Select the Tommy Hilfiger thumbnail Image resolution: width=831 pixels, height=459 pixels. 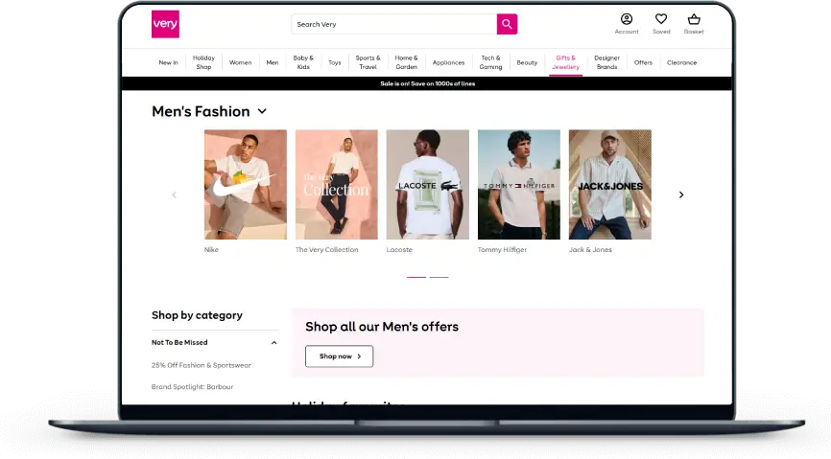coord(519,185)
